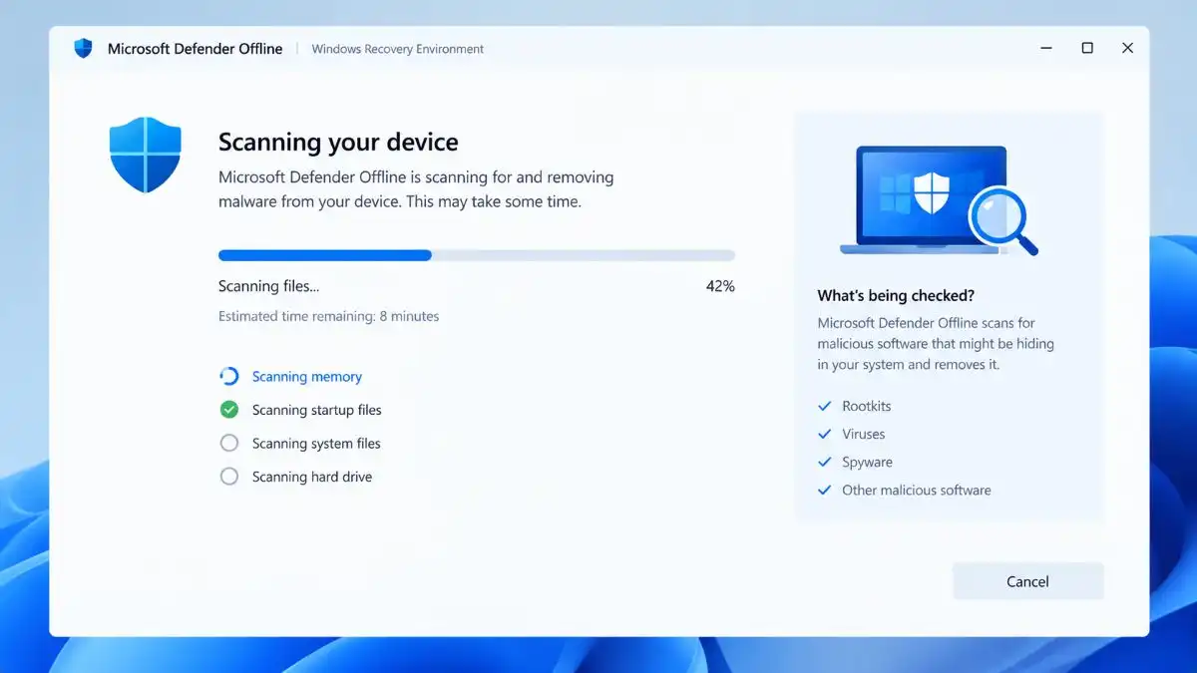
Task: Click the laptop with magnifier illustration
Action: click(x=939, y=200)
